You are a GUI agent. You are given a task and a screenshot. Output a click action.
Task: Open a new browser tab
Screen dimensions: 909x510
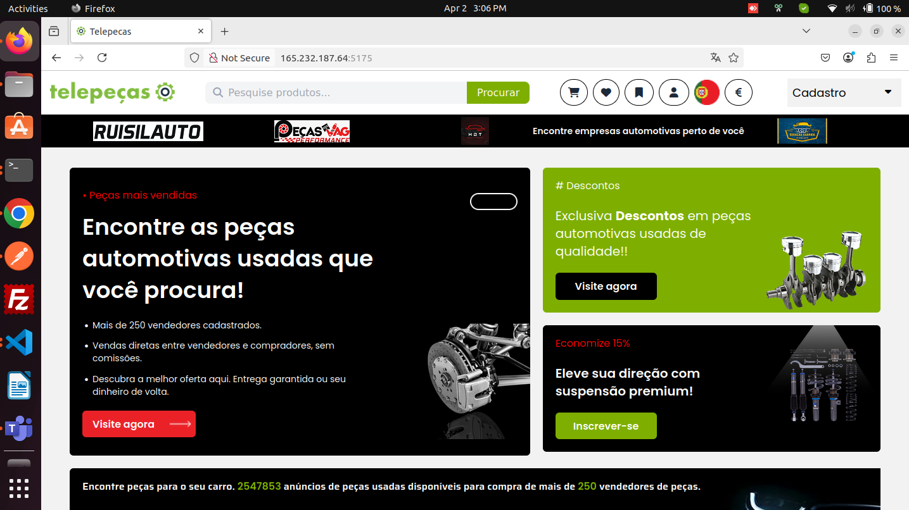[x=224, y=31]
